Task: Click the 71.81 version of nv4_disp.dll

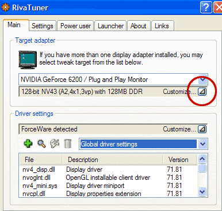Action: pos(174,169)
